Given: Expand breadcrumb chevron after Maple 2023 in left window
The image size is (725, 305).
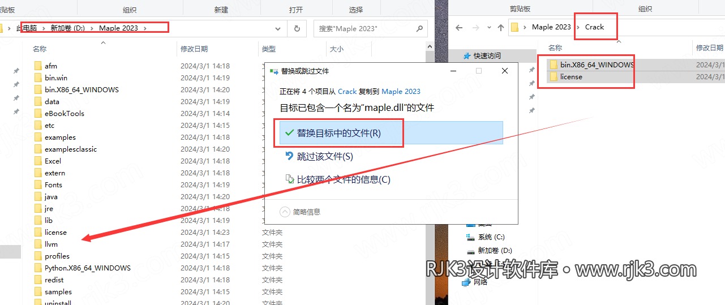Looking at the screenshot, I should click(x=145, y=28).
